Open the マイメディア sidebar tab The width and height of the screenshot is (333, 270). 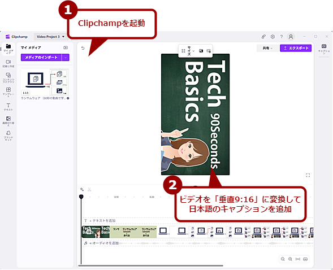tap(8, 49)
